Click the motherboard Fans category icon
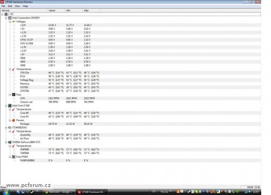This screenshot has height=195, width=271. (x=14, y=95)
